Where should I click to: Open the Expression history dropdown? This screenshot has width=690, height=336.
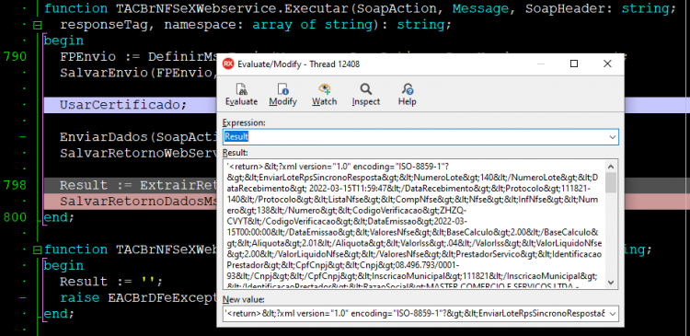coord(612,137)
